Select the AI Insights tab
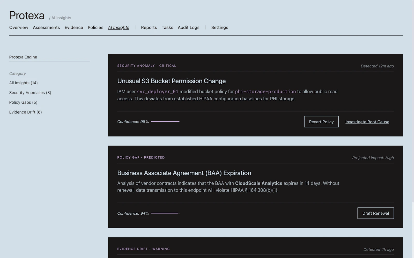414x258 pixels. point(119,27)
